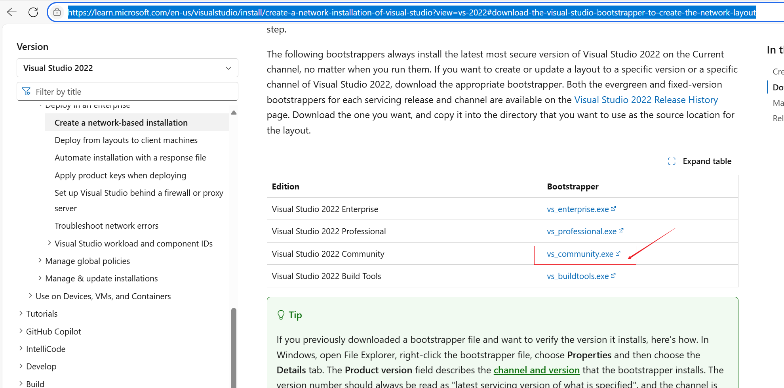The image size is (784, 388).
Task: Open Troubleshoot network errors
Action: tap(107, 226)
